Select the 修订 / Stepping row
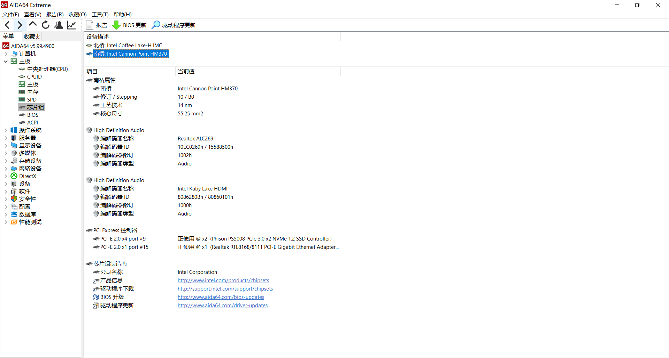 point(213,97)
